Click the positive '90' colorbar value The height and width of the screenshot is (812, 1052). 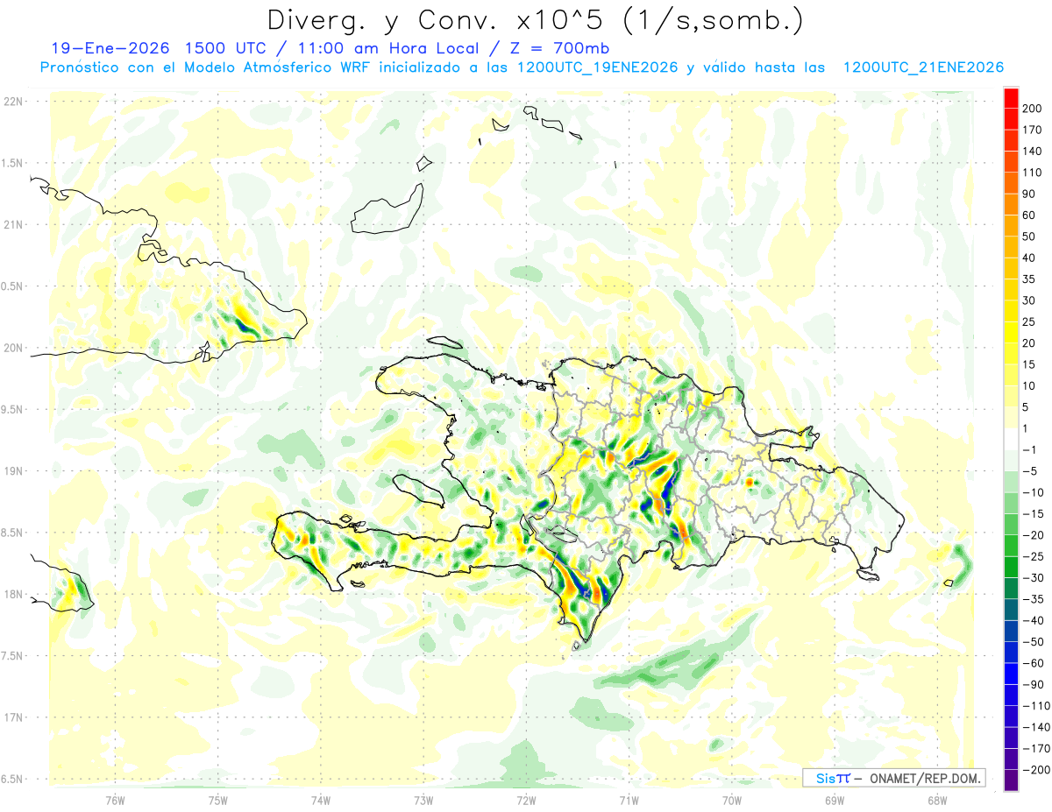click(x=1029, y=194)
